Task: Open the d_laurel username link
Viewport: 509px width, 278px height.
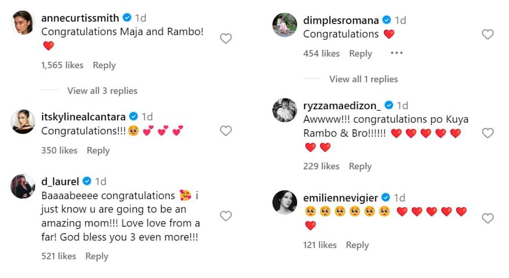Action: pyautogui.click(x=60, y=182)
